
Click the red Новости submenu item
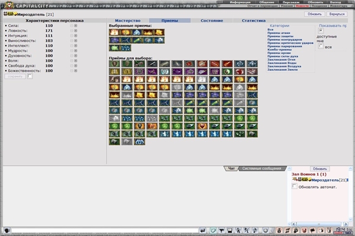pos(302,6)
